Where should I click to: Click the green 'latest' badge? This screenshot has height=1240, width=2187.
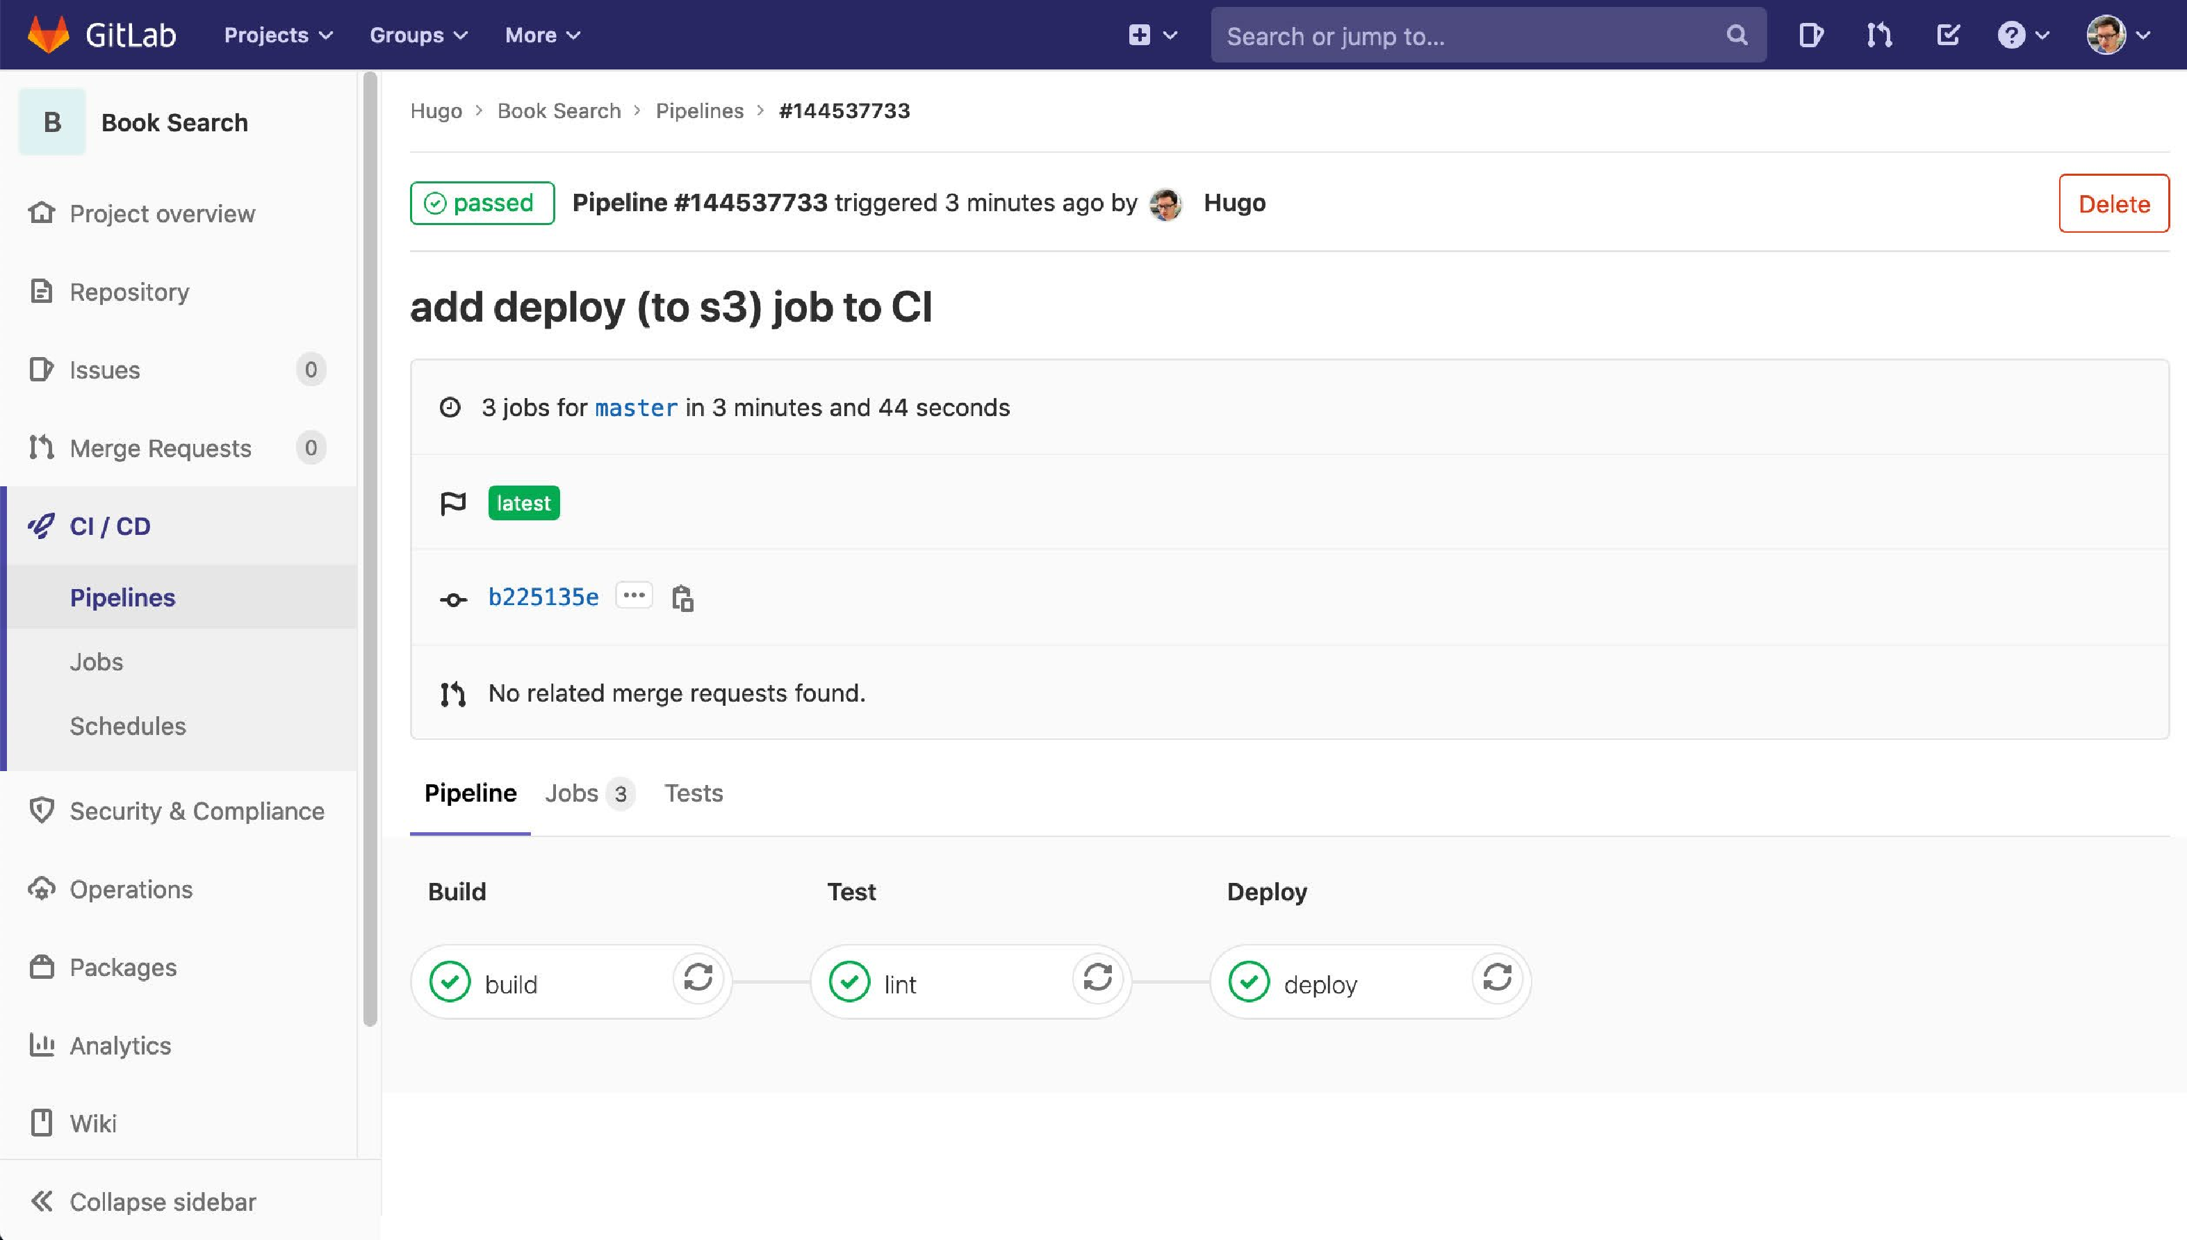point(524,502)
